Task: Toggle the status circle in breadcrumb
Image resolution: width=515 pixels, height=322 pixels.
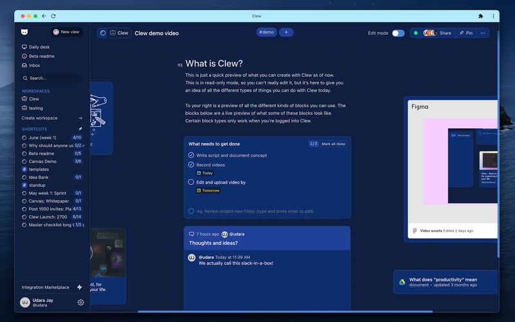Action: (x=103, y=33)
